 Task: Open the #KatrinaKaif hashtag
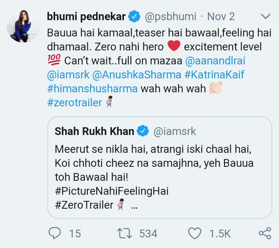[x=214, y=75]
